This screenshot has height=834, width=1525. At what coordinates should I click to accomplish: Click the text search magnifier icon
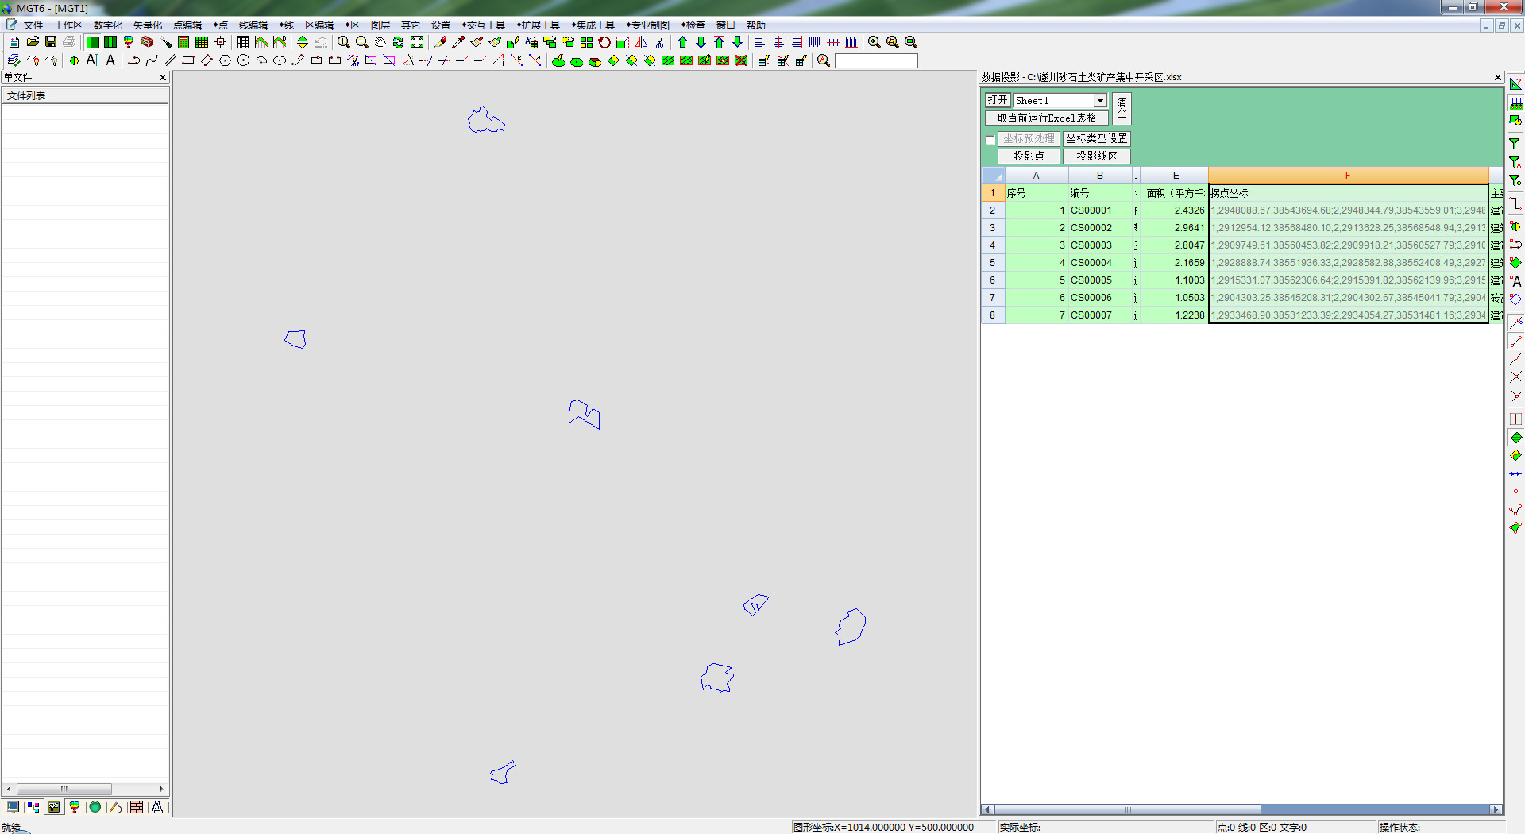click(x=824, y=60)
